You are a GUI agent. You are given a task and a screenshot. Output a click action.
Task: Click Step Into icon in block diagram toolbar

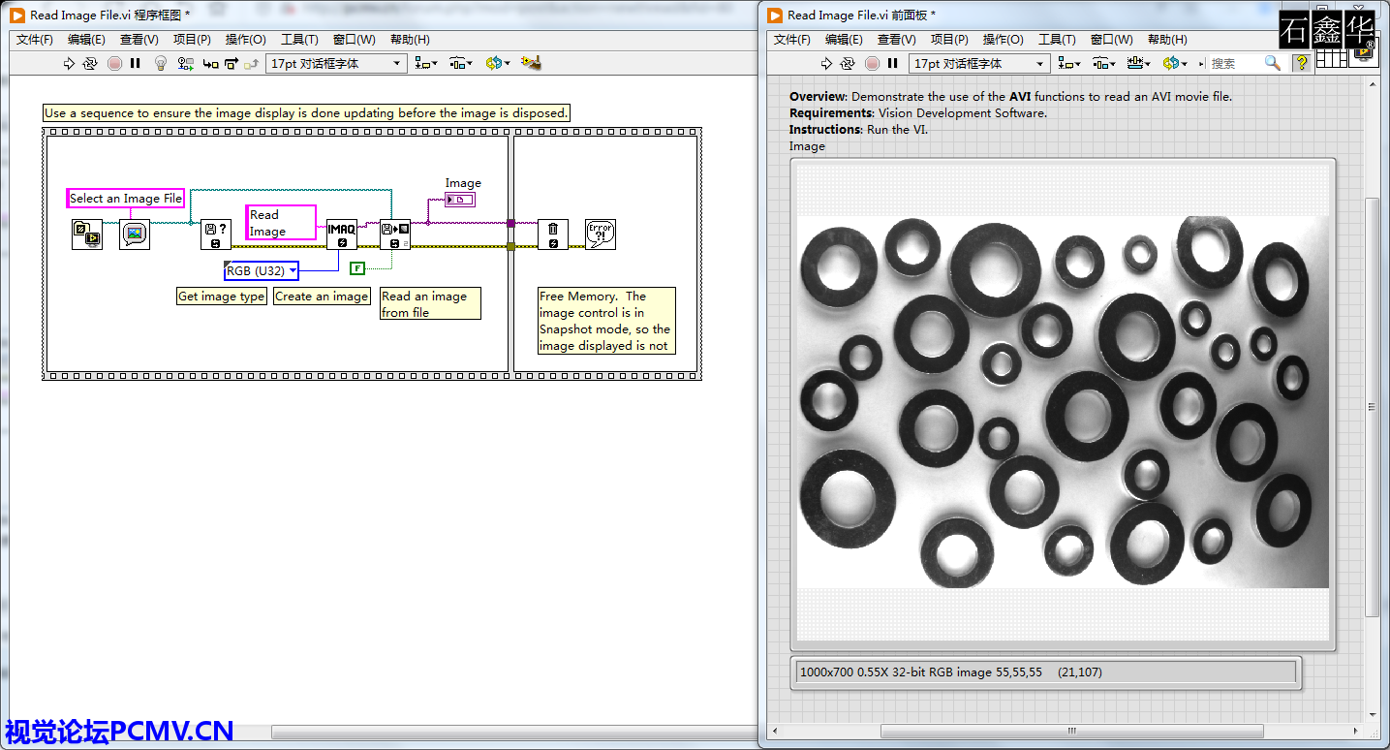pos(210,63)
